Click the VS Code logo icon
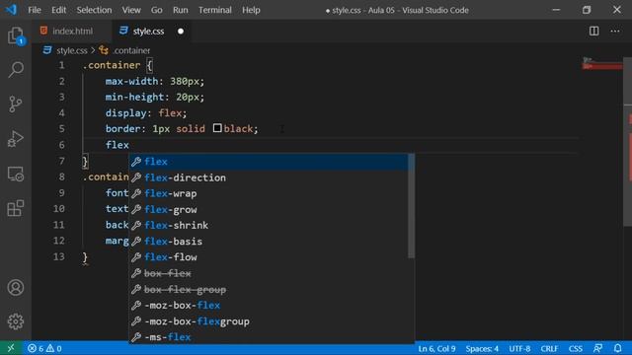 [11, 10]
